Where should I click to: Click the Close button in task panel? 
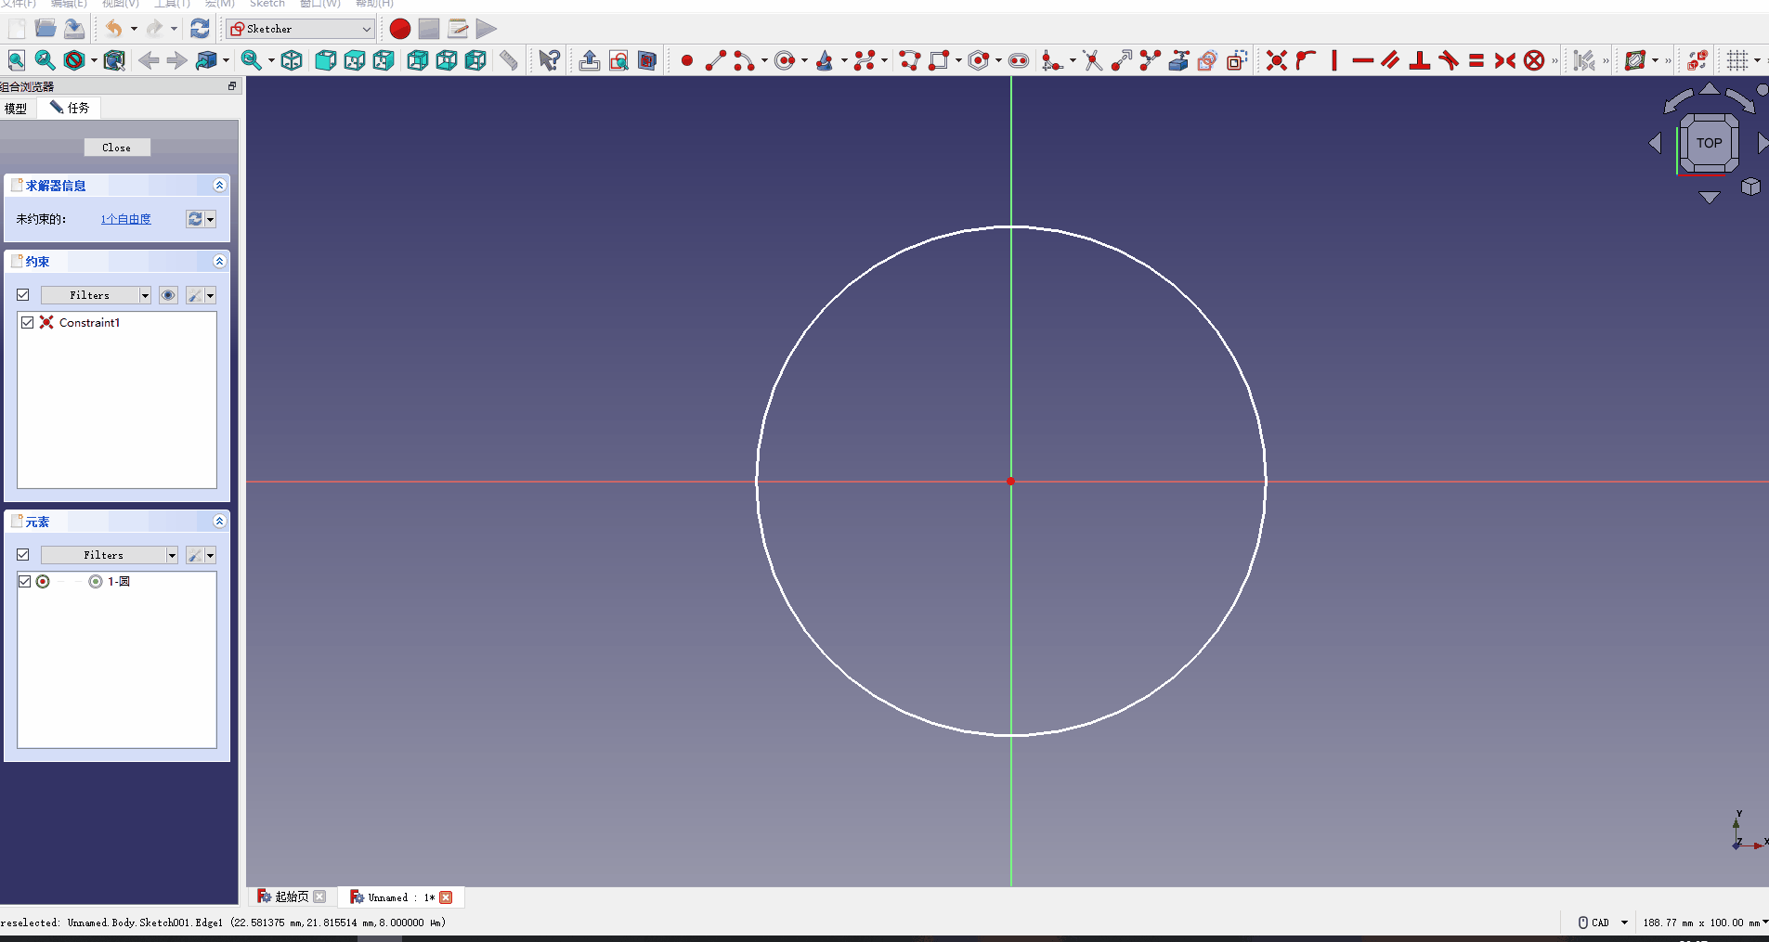(x=117, y=148)
